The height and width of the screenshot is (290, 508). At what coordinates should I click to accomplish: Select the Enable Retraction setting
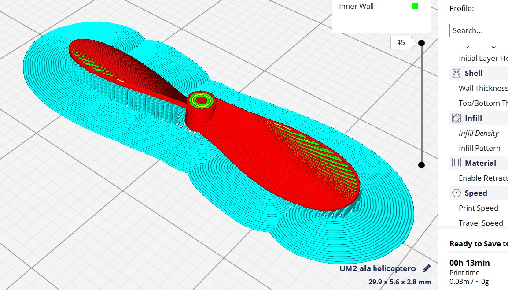(x=483, y=178)
